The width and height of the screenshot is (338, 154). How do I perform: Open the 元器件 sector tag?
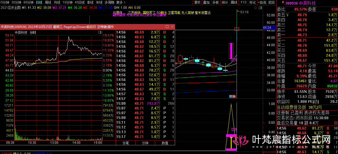point(118,12)
